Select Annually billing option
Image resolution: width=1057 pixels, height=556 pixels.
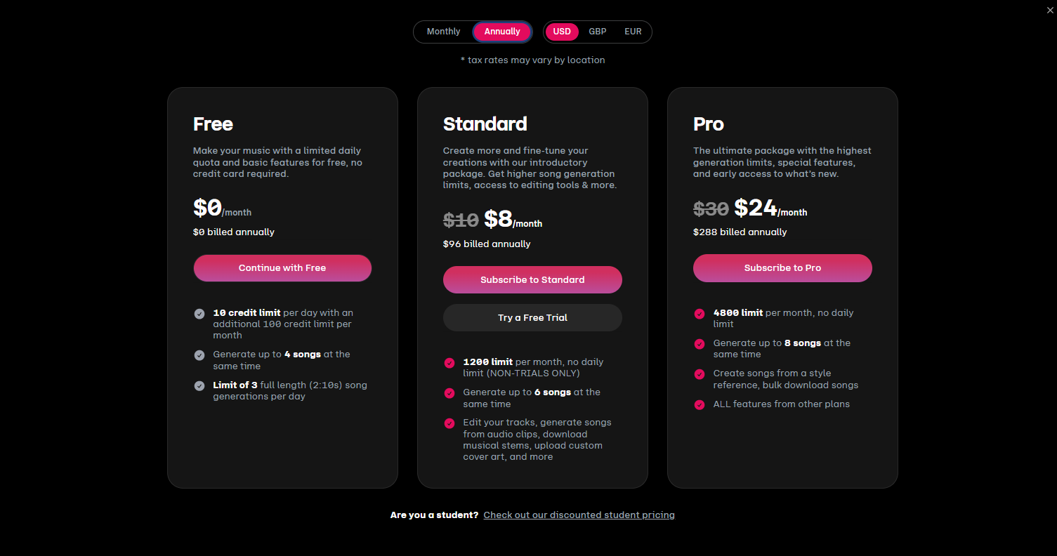[x=502, y=32]
